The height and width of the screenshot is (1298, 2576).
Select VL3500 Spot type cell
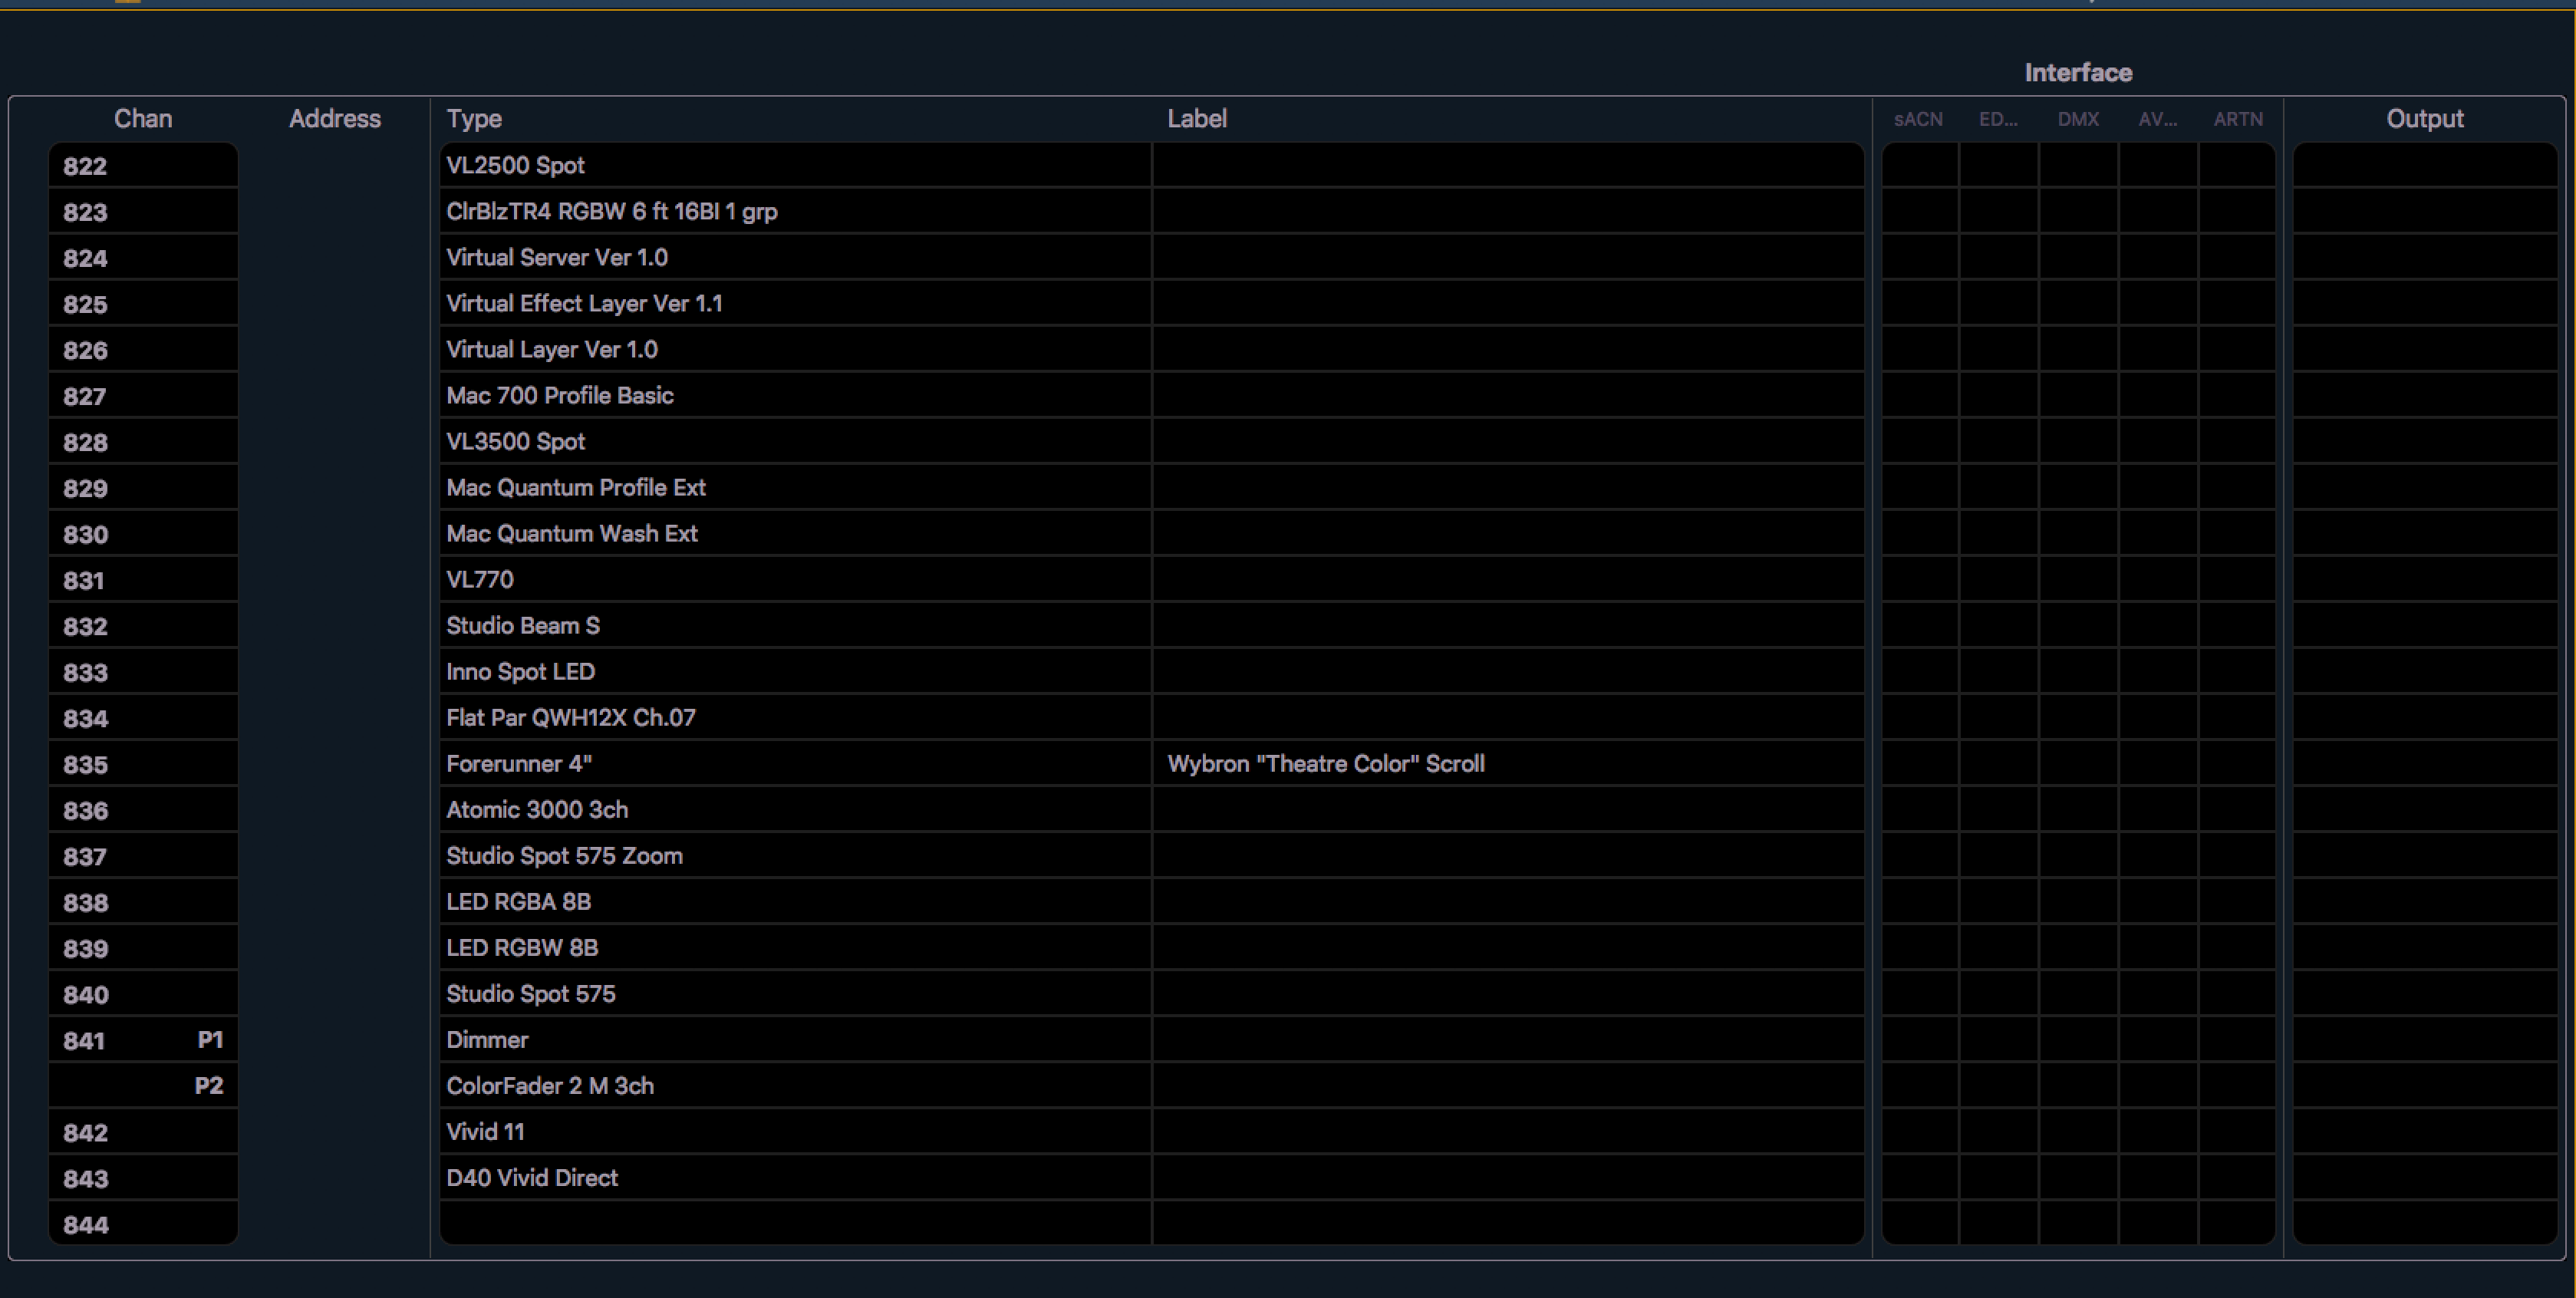point(795,442)
